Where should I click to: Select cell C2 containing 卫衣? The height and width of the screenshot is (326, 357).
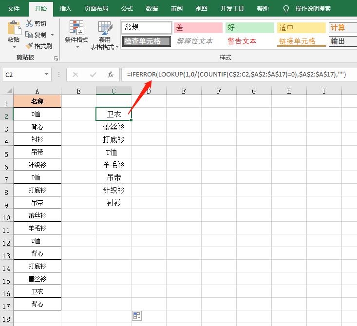pos(113,114)
